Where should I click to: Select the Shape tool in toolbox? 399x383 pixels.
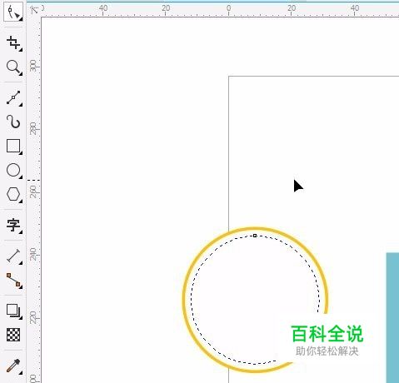[x=13, y=12]
